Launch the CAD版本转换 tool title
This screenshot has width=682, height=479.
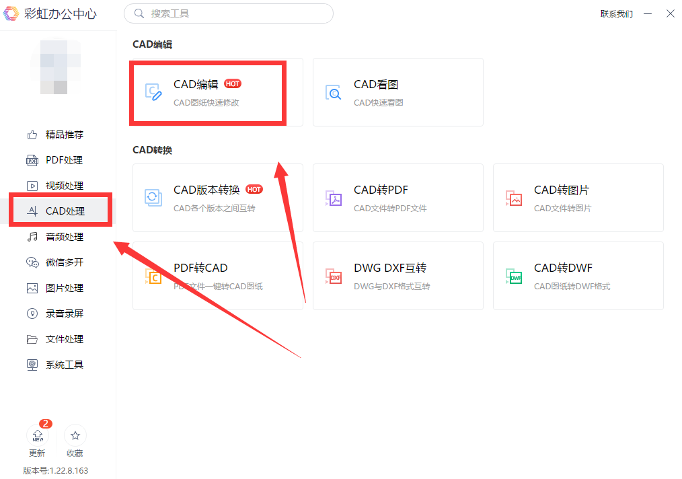(x=206, y=190)
